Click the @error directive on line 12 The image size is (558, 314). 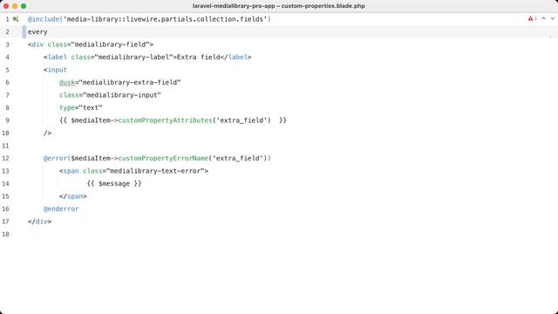(55, 158)
